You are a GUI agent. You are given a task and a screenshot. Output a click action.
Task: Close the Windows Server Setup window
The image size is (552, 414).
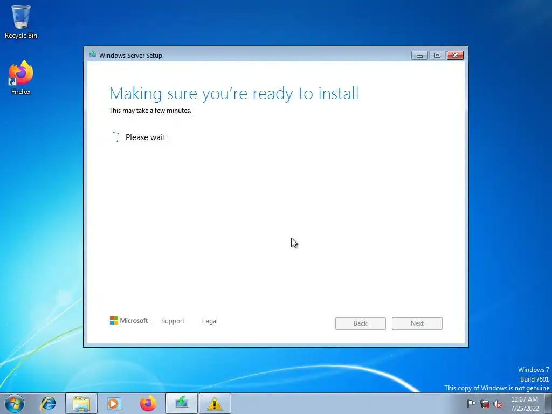click(455, 56)
